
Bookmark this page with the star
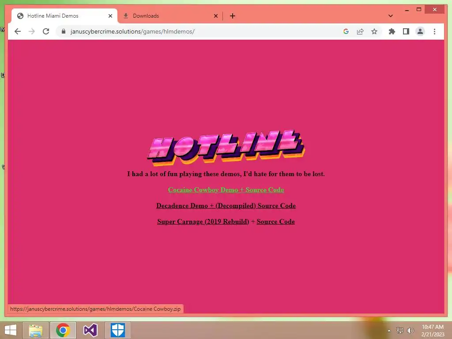point(374,31)
